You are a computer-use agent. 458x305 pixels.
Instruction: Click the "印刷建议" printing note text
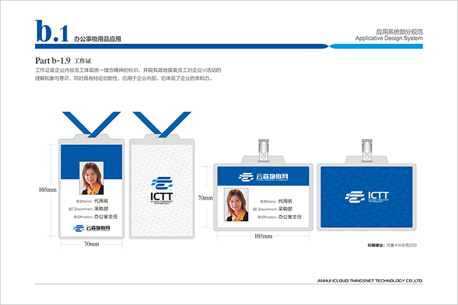[392, 245]
